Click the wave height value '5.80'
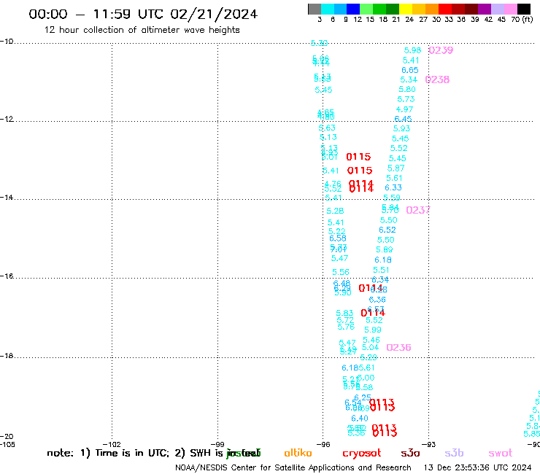Screen dimensions: 540x474 click(x=407, y=90)
